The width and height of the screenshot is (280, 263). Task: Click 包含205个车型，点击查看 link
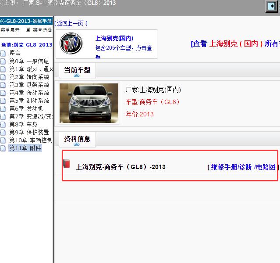click(x=124, y=52)
